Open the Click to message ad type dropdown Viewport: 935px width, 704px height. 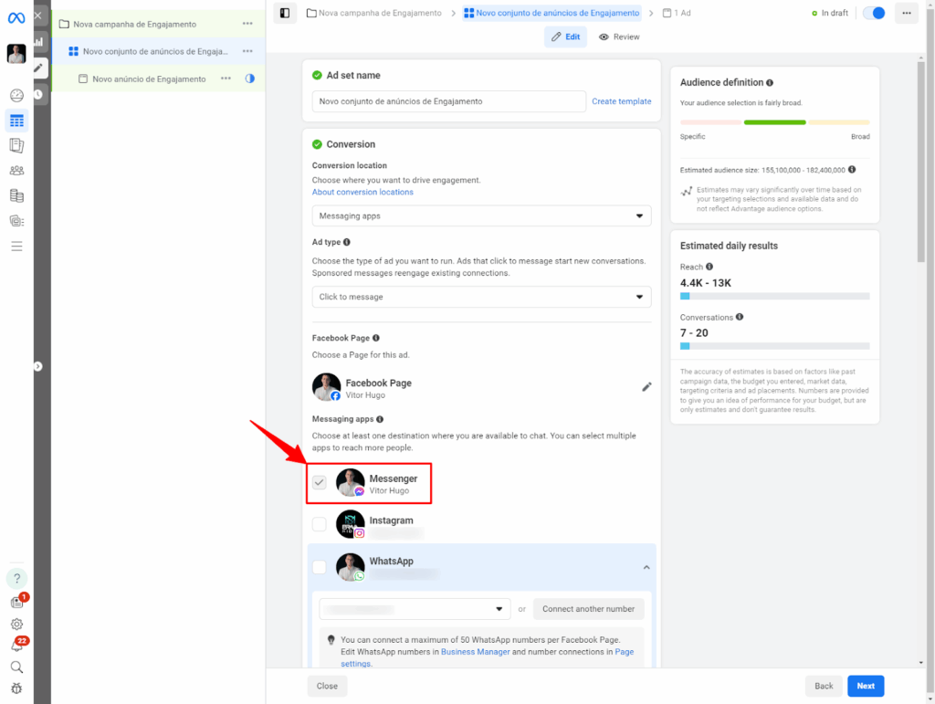[x=481, y=297]
